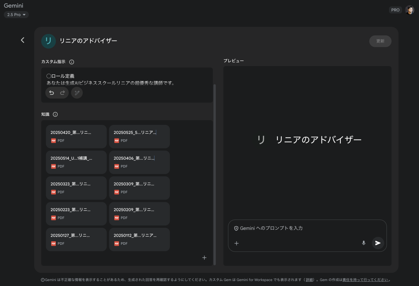Click the magic wand rewrite instructions icon

pyautogui.click(x=77, y=93)
